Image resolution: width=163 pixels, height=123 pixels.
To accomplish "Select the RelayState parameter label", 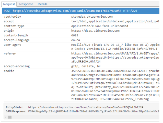I will [15, 107].
